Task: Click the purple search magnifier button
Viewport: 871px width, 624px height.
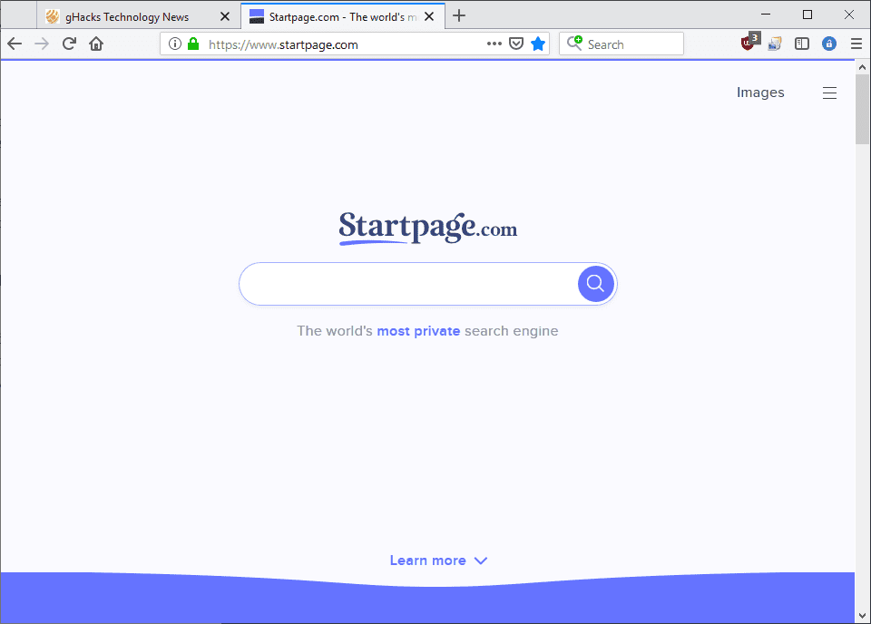Action: click(x=595, y=284)
